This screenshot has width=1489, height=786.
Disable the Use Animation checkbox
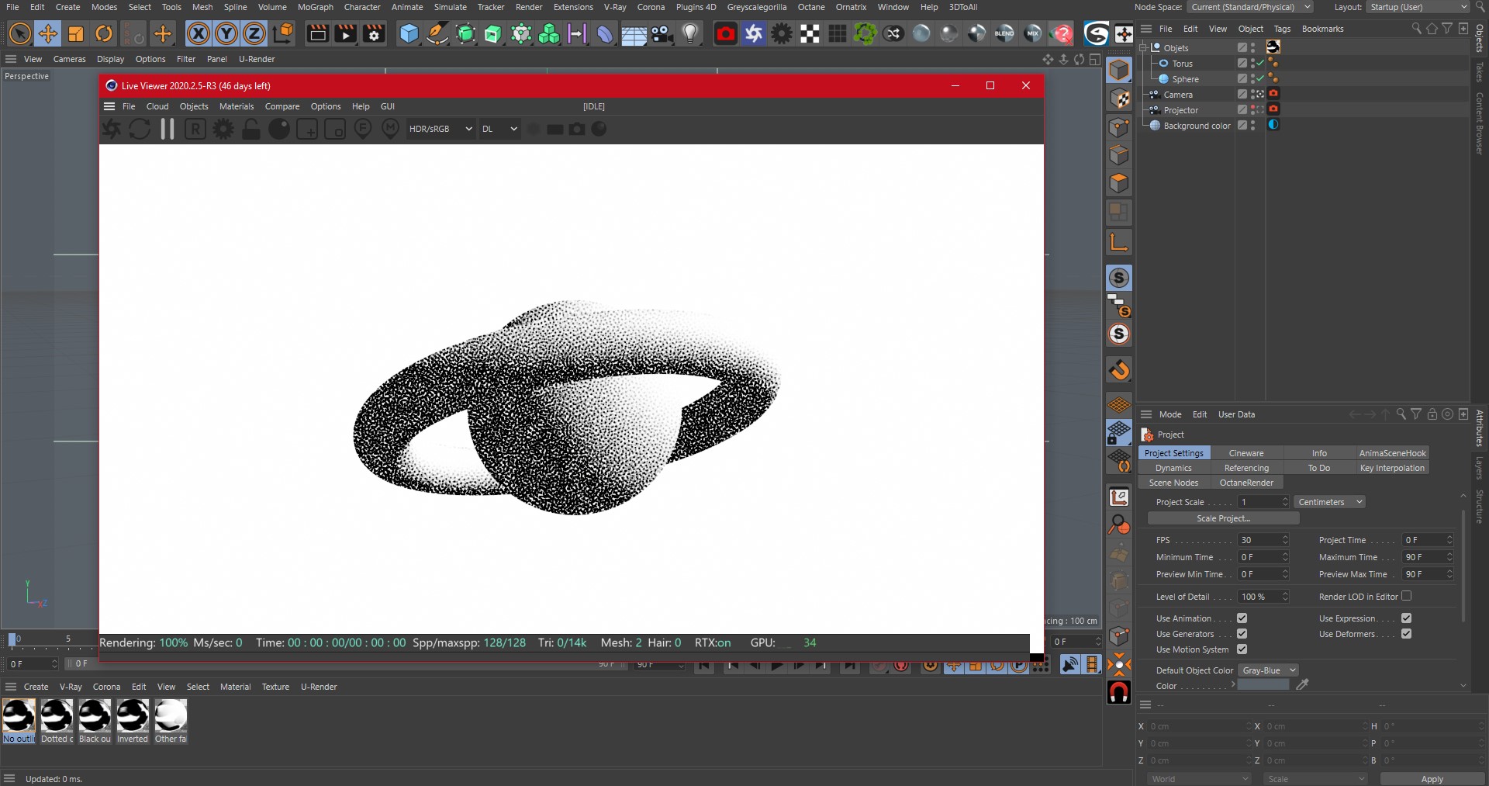[1242, 618]
